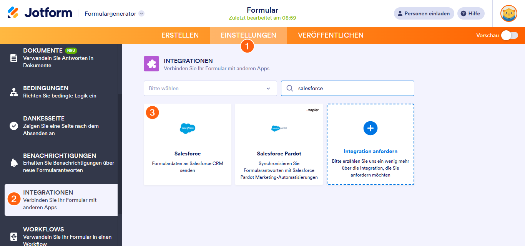The image size is (525, 246).
Task: Choose the Salesforce Pardot integration
Action: pos(279,144)
